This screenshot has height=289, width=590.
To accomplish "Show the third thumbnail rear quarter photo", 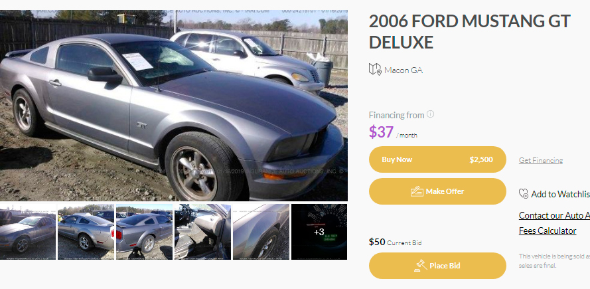I will tap(144, 232).
